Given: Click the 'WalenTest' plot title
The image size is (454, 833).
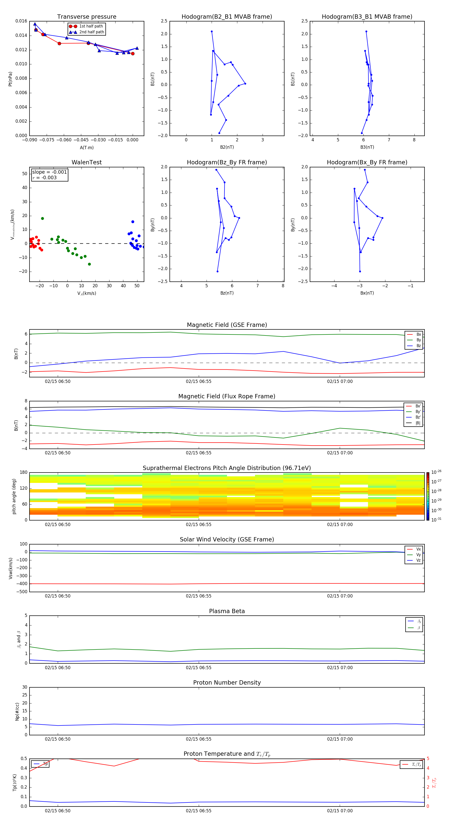Looking at the screenshot, I should point(87,162).
